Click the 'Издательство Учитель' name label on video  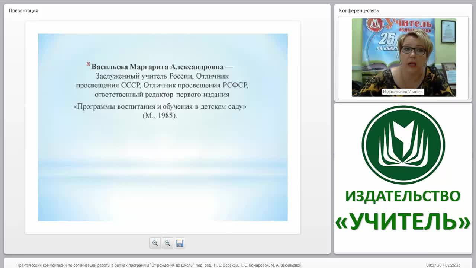[403, 92]
